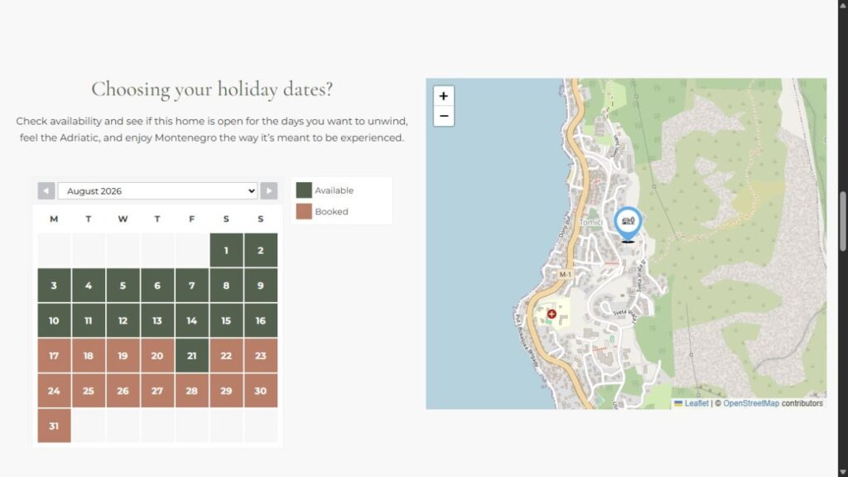Select August 14 on the calendar
This screenshot has width=848, height=477.
tap(191, 320)
